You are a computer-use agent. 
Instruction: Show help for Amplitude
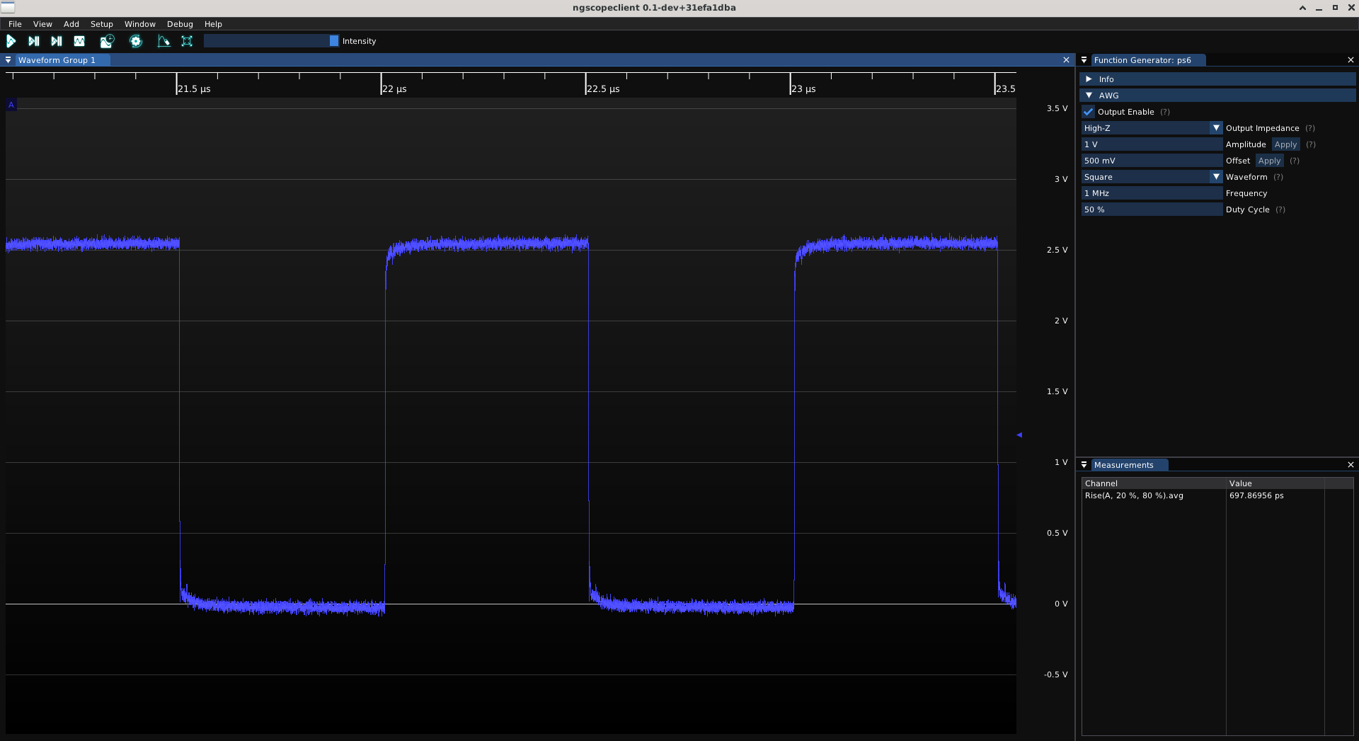pyautogui.click(x=1311, y=144)
